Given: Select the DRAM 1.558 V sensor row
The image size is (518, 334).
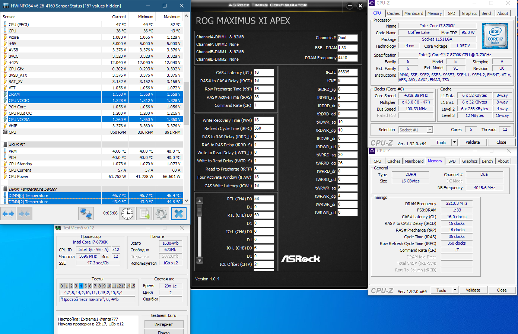Looking at the screenshot, I should coord(92,94).
